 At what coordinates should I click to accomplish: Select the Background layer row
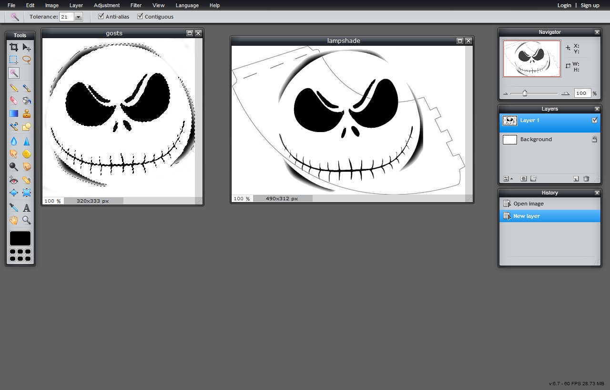(550, 139)
